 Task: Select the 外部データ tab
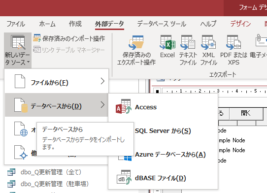[x=109, y=24]
